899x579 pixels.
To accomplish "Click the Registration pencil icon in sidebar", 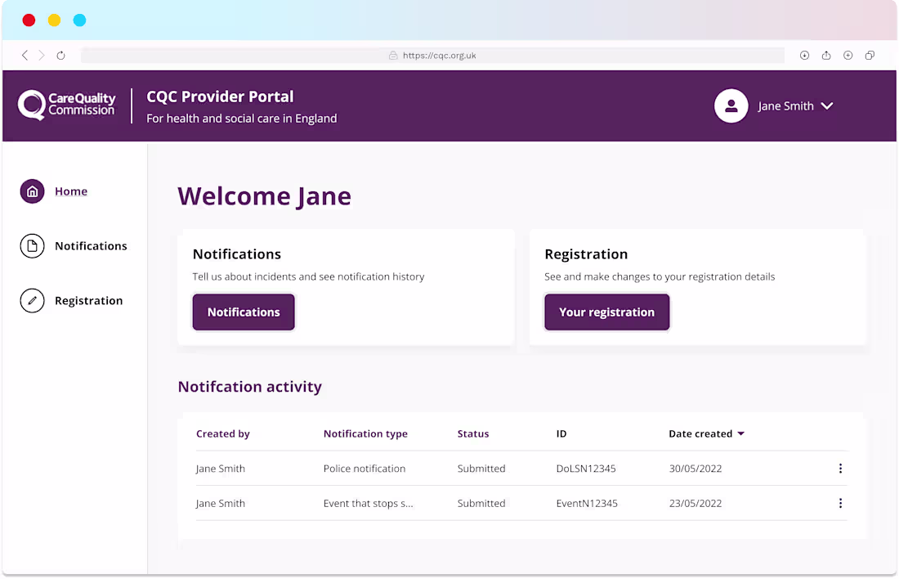I will (32, 300).
